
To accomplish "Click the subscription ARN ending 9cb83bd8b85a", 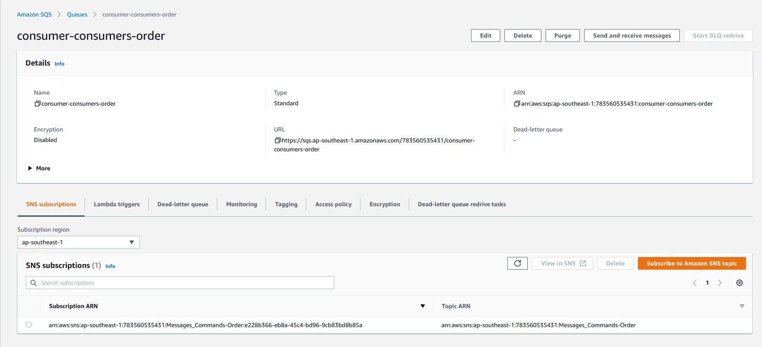I will click(x=205, y=325).
